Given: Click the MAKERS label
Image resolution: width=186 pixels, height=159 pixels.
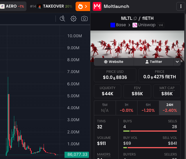Looking at the screenshot, I should [x=104, y=154].
